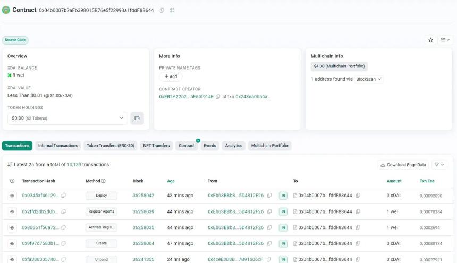The height and width of the screenshot is (263, 457).
Task: Preview transaction 0x2ffd2db2d0b via eye icon
Action: (12, 211)
